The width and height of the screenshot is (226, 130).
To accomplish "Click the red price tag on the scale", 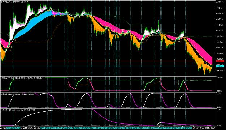I will [x=220, y=61].
